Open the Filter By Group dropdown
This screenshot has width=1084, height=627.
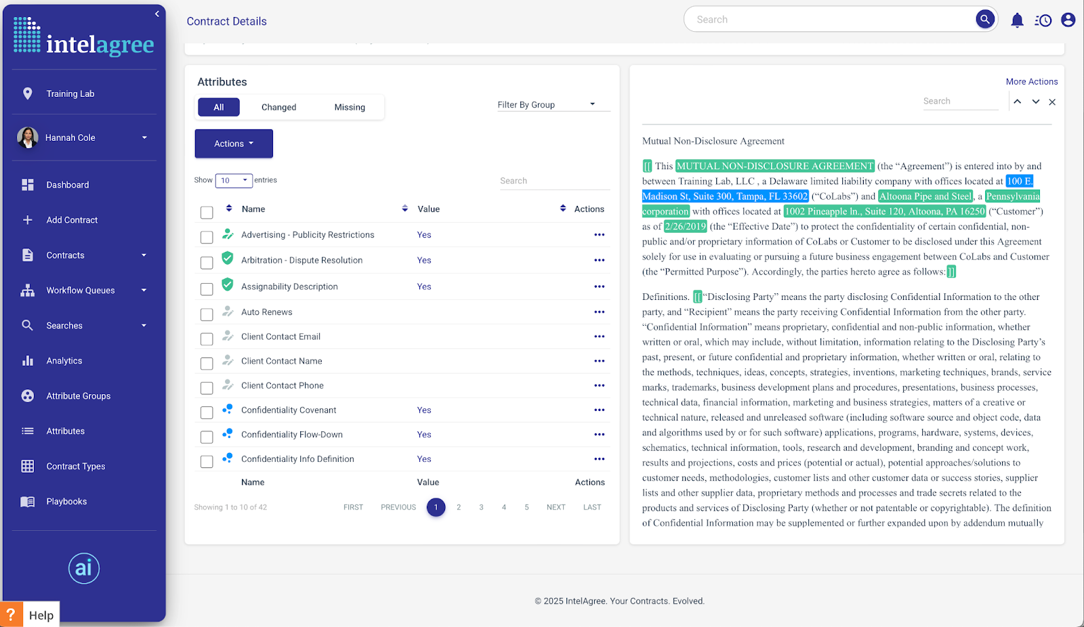(x=553, y=105)
